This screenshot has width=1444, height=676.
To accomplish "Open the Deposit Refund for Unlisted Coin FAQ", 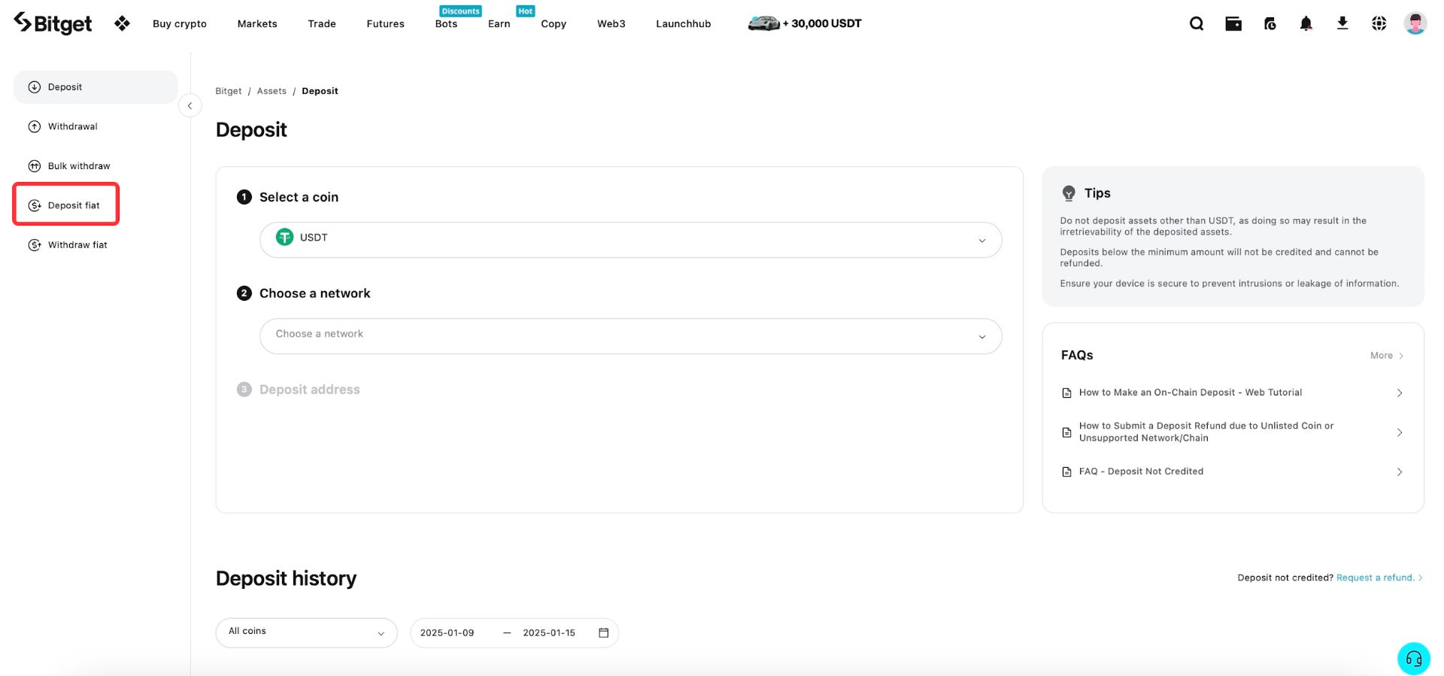I will coord(1233,432).
